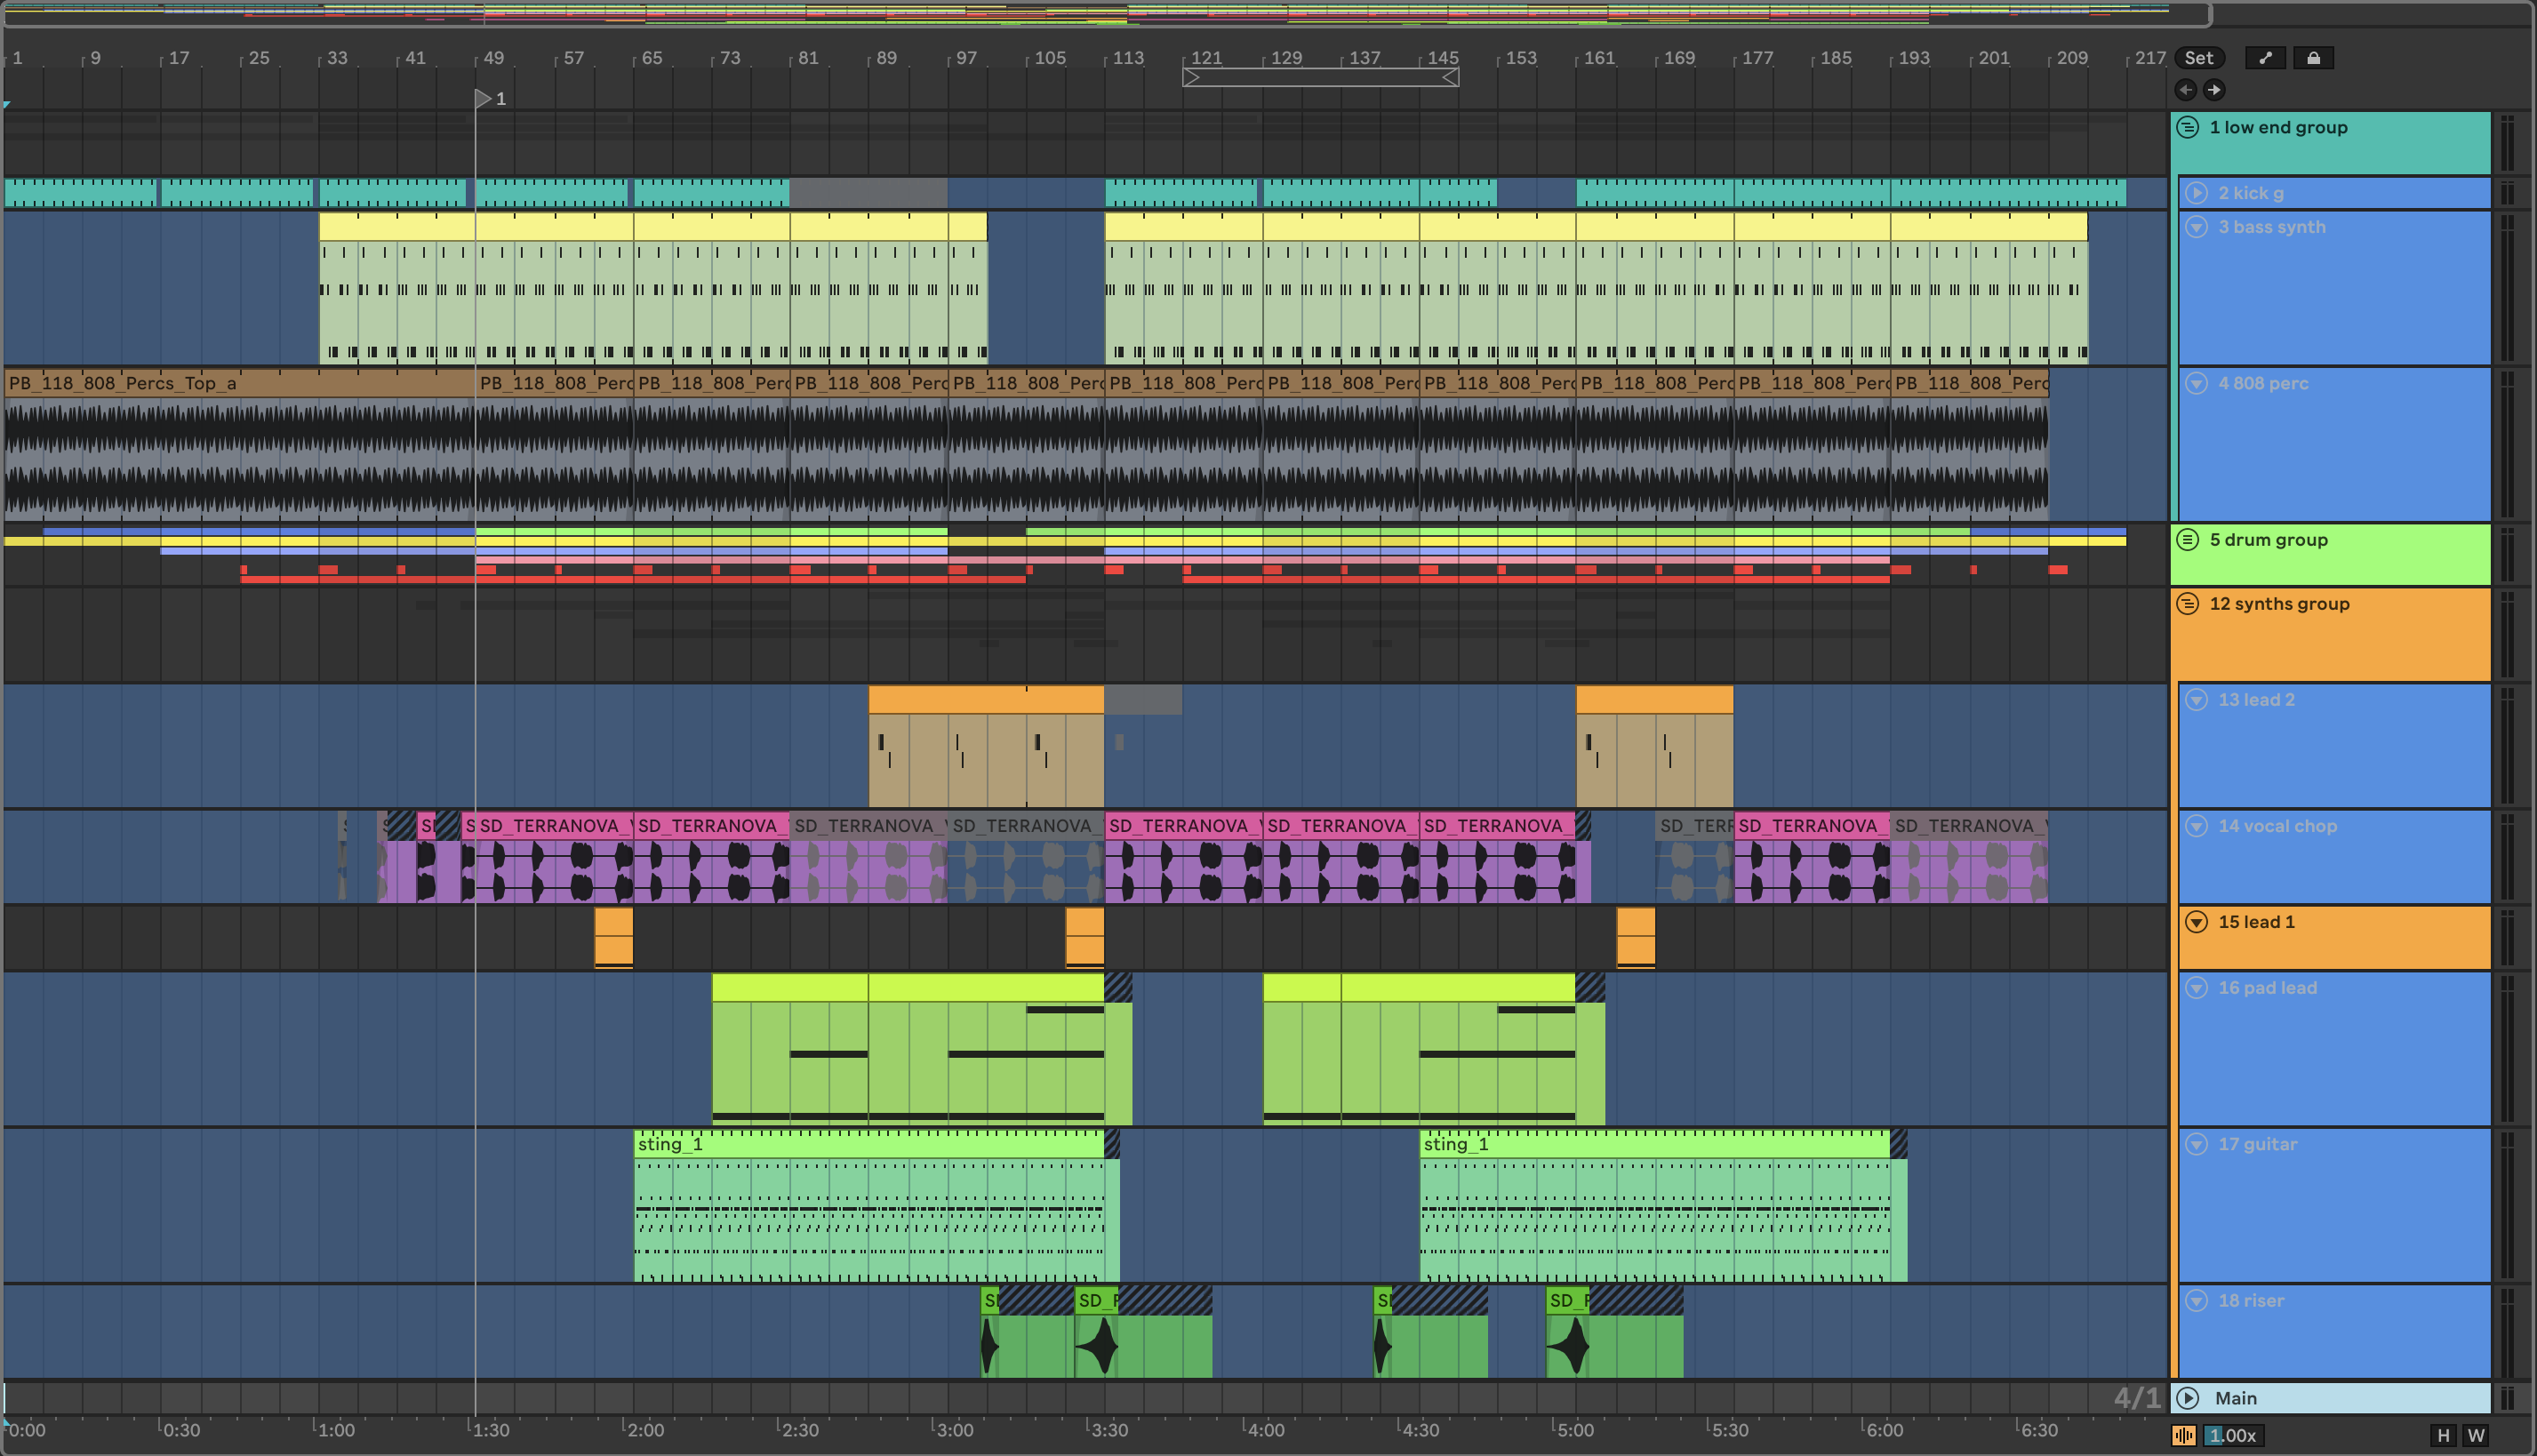Click the 1.00x zoom factor slider
This screenshot has width=2537, height=1456.
2232,1436
